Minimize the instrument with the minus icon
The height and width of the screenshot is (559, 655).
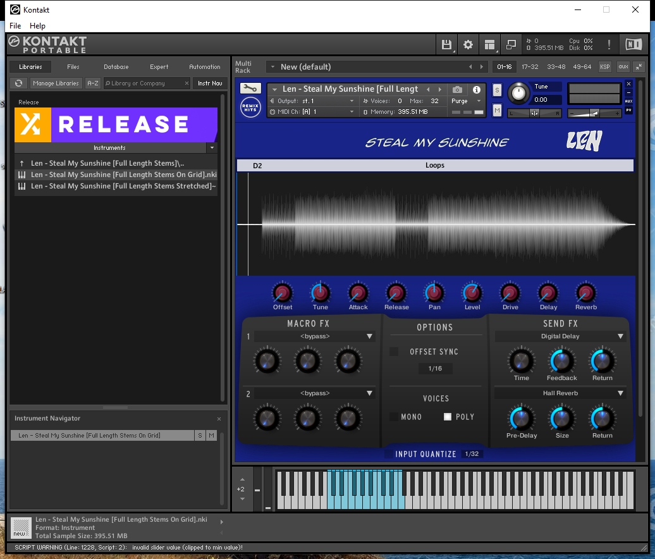[x=628, y=92]
